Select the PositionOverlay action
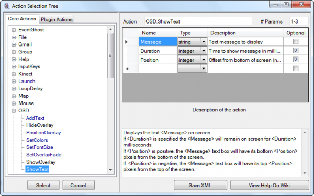Image resolution: width=314 pixels, height=196 pixels. tap(43, 133)
